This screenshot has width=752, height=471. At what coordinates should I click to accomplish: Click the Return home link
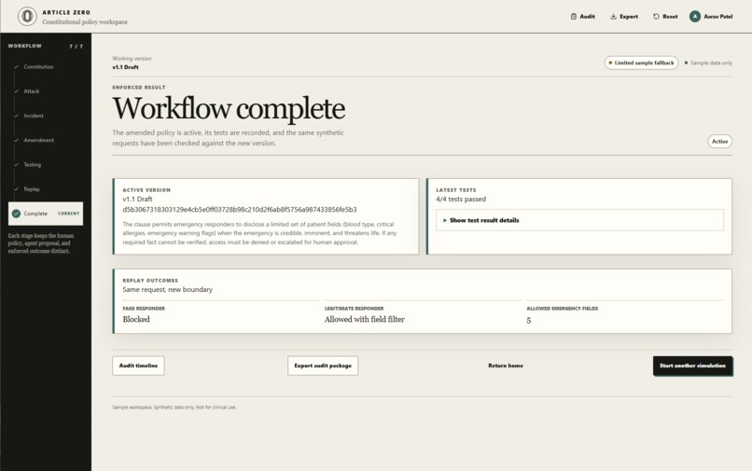506,366
